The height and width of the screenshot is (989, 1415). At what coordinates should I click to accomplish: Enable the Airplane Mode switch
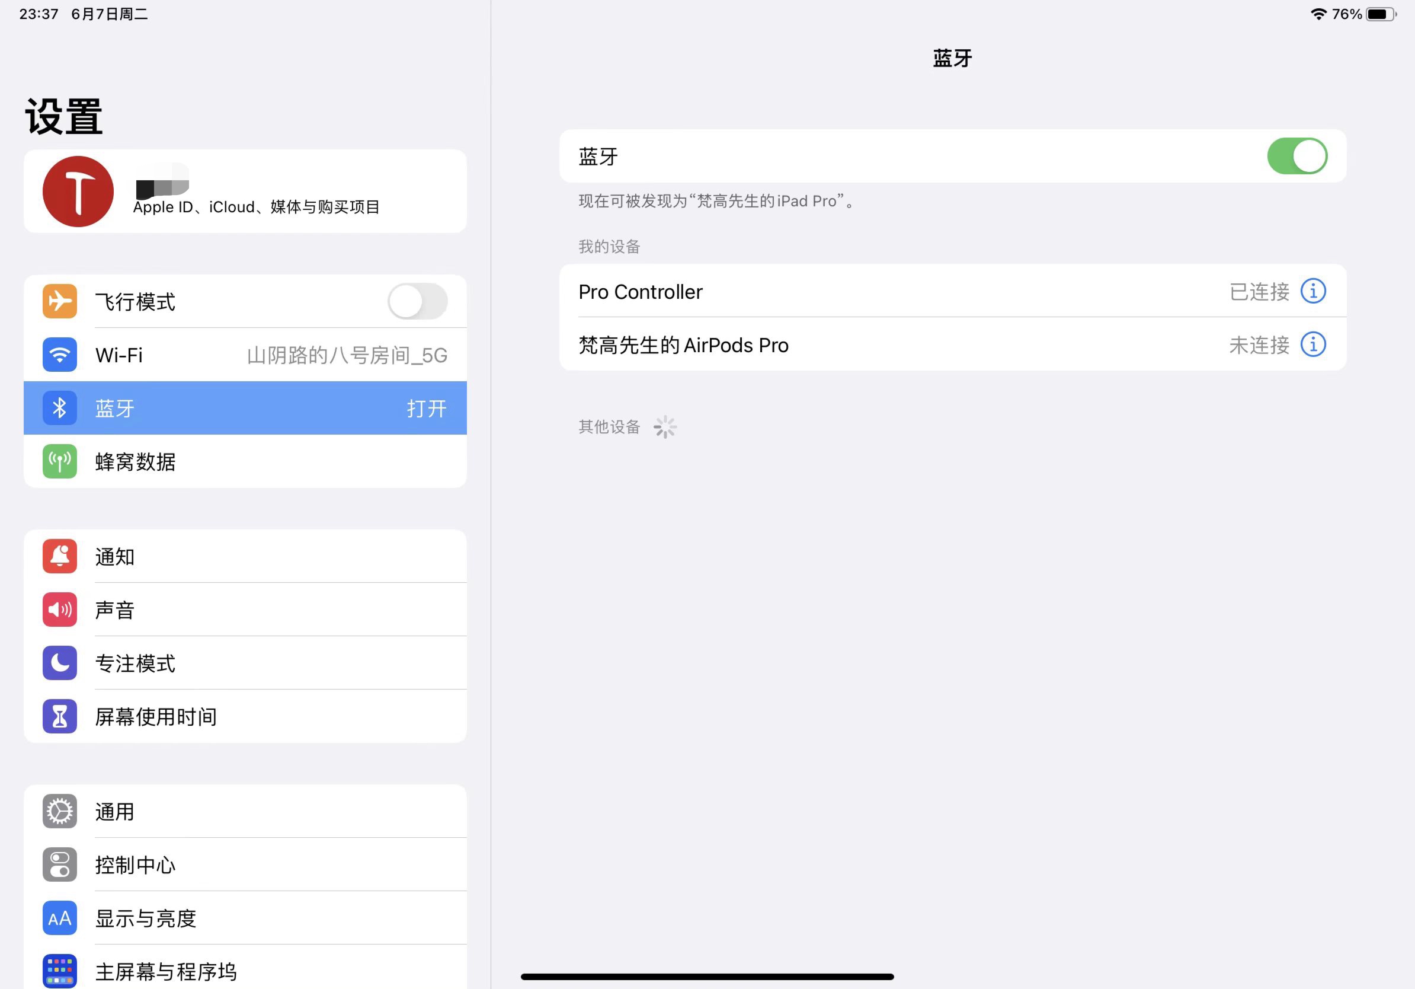pos(417,302)
